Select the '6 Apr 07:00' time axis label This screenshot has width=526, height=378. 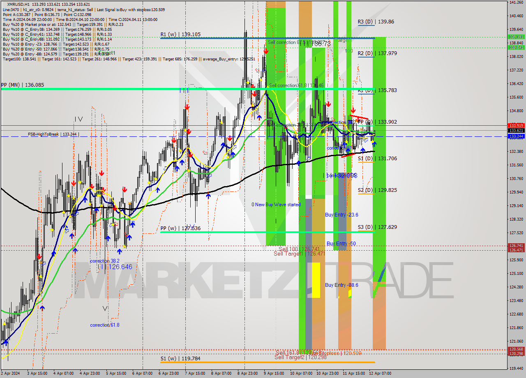[143, 373]
